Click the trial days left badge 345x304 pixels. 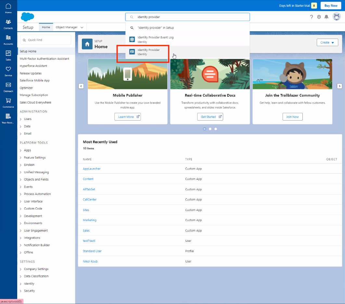[x=314, y=6]
